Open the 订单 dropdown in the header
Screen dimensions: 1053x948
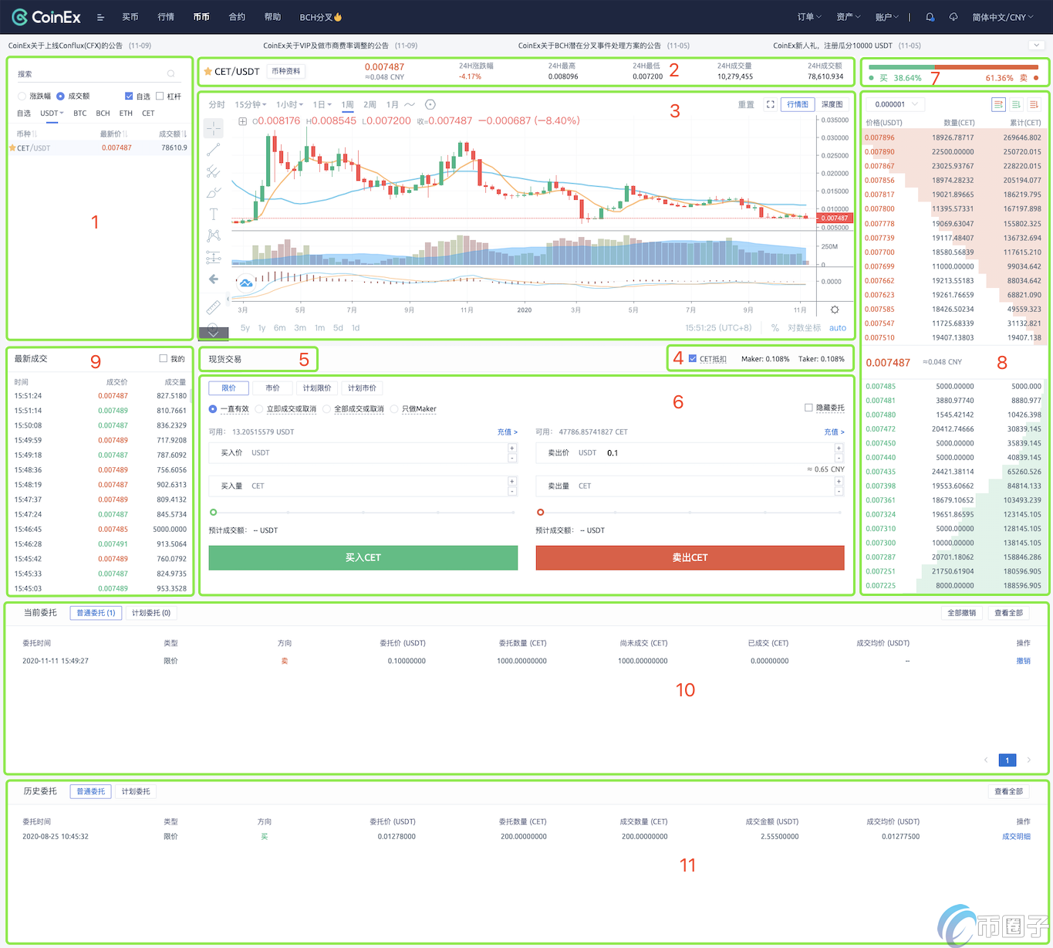809,17
